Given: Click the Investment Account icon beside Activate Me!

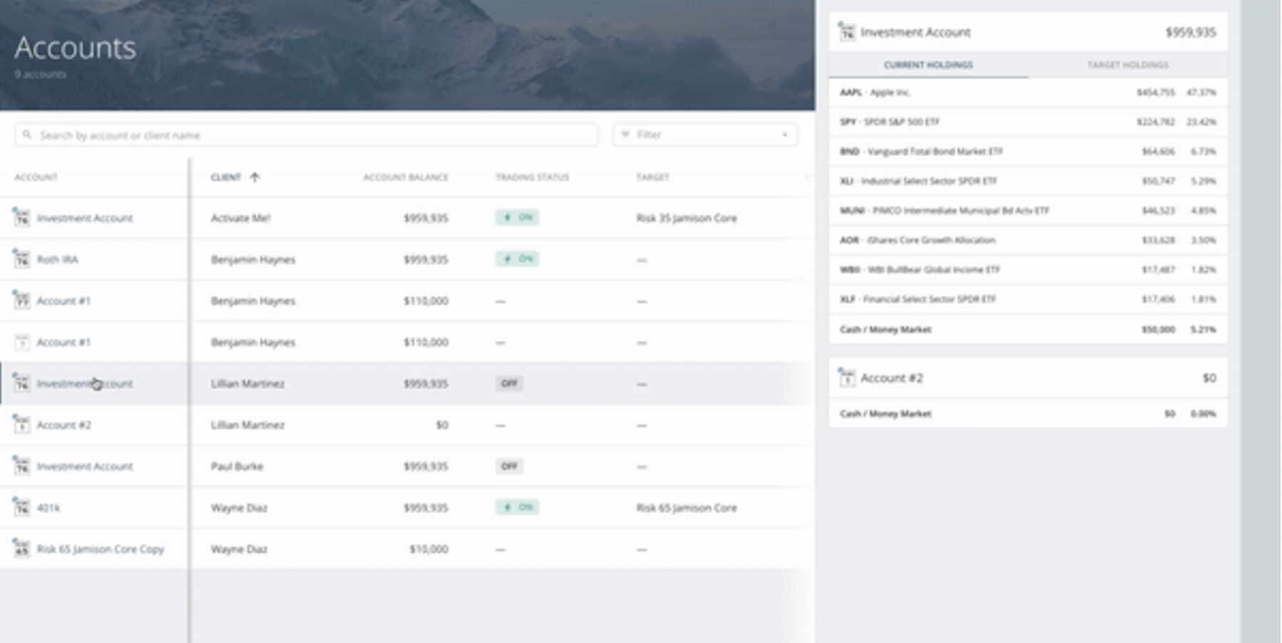Looking at the screenshot, I should [x=21, y=218].
